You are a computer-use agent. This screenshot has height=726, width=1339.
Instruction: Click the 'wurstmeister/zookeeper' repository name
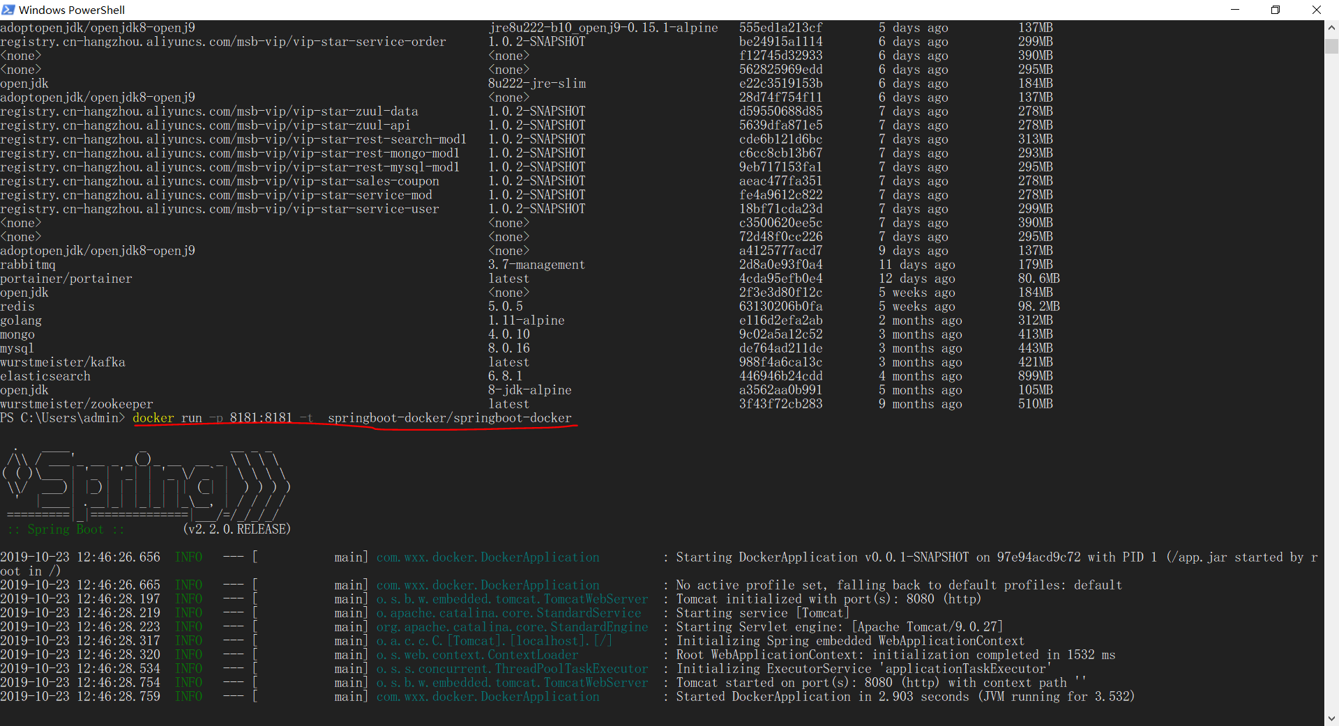[x=77, y=404]
